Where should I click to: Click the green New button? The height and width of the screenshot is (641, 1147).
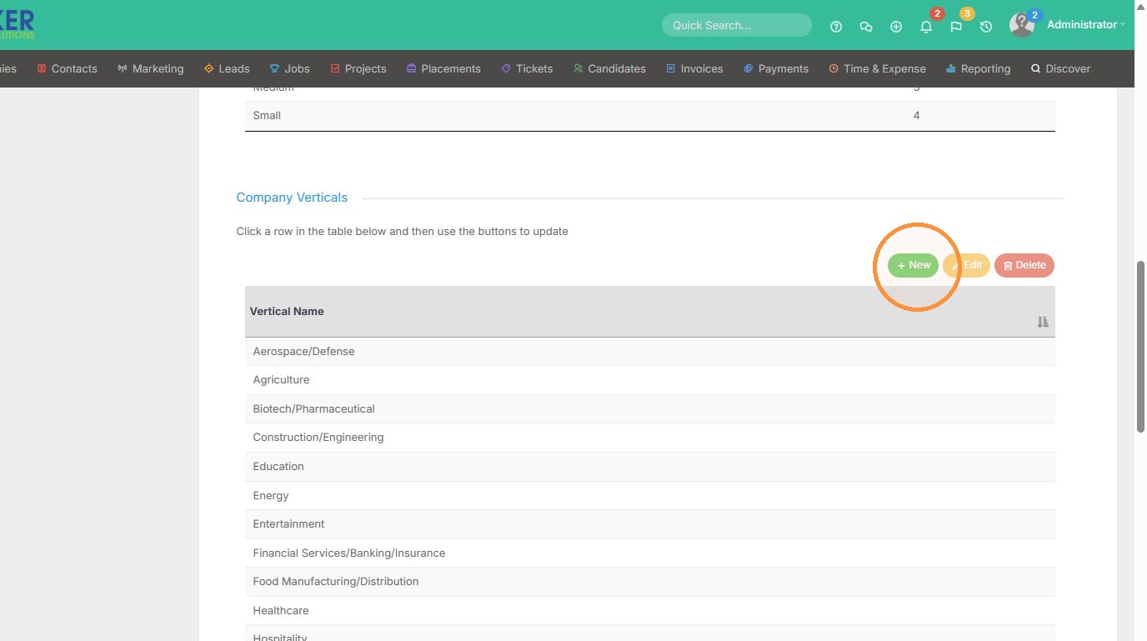click(x=914, y=265)
